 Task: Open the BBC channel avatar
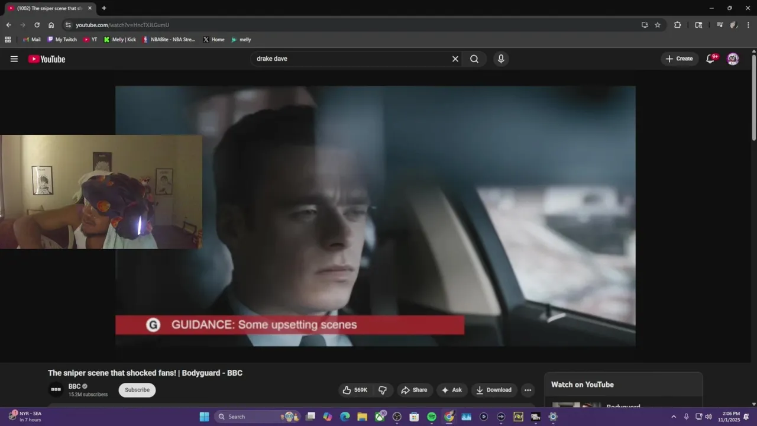(56, 390)
